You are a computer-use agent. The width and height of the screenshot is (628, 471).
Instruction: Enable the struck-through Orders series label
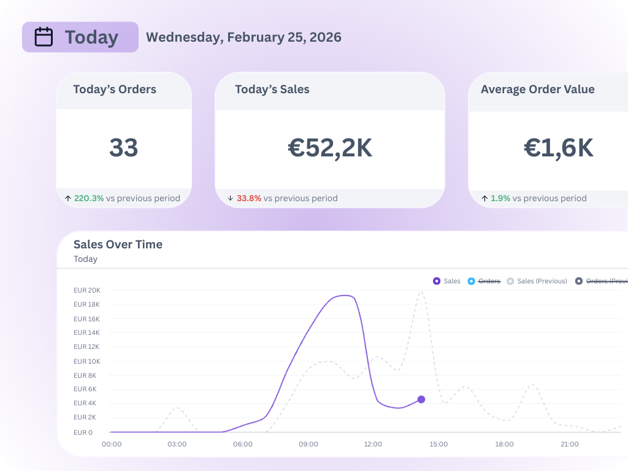click(x=489, y=281)
